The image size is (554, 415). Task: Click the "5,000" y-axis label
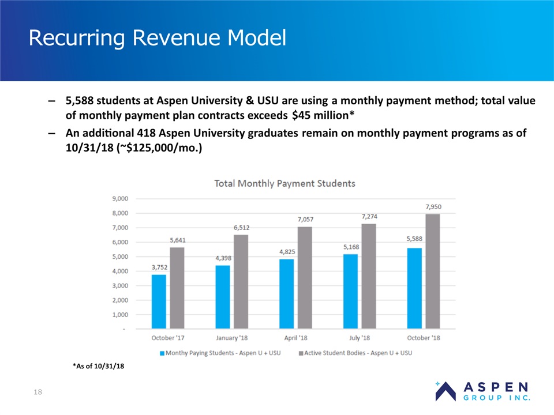120,256
